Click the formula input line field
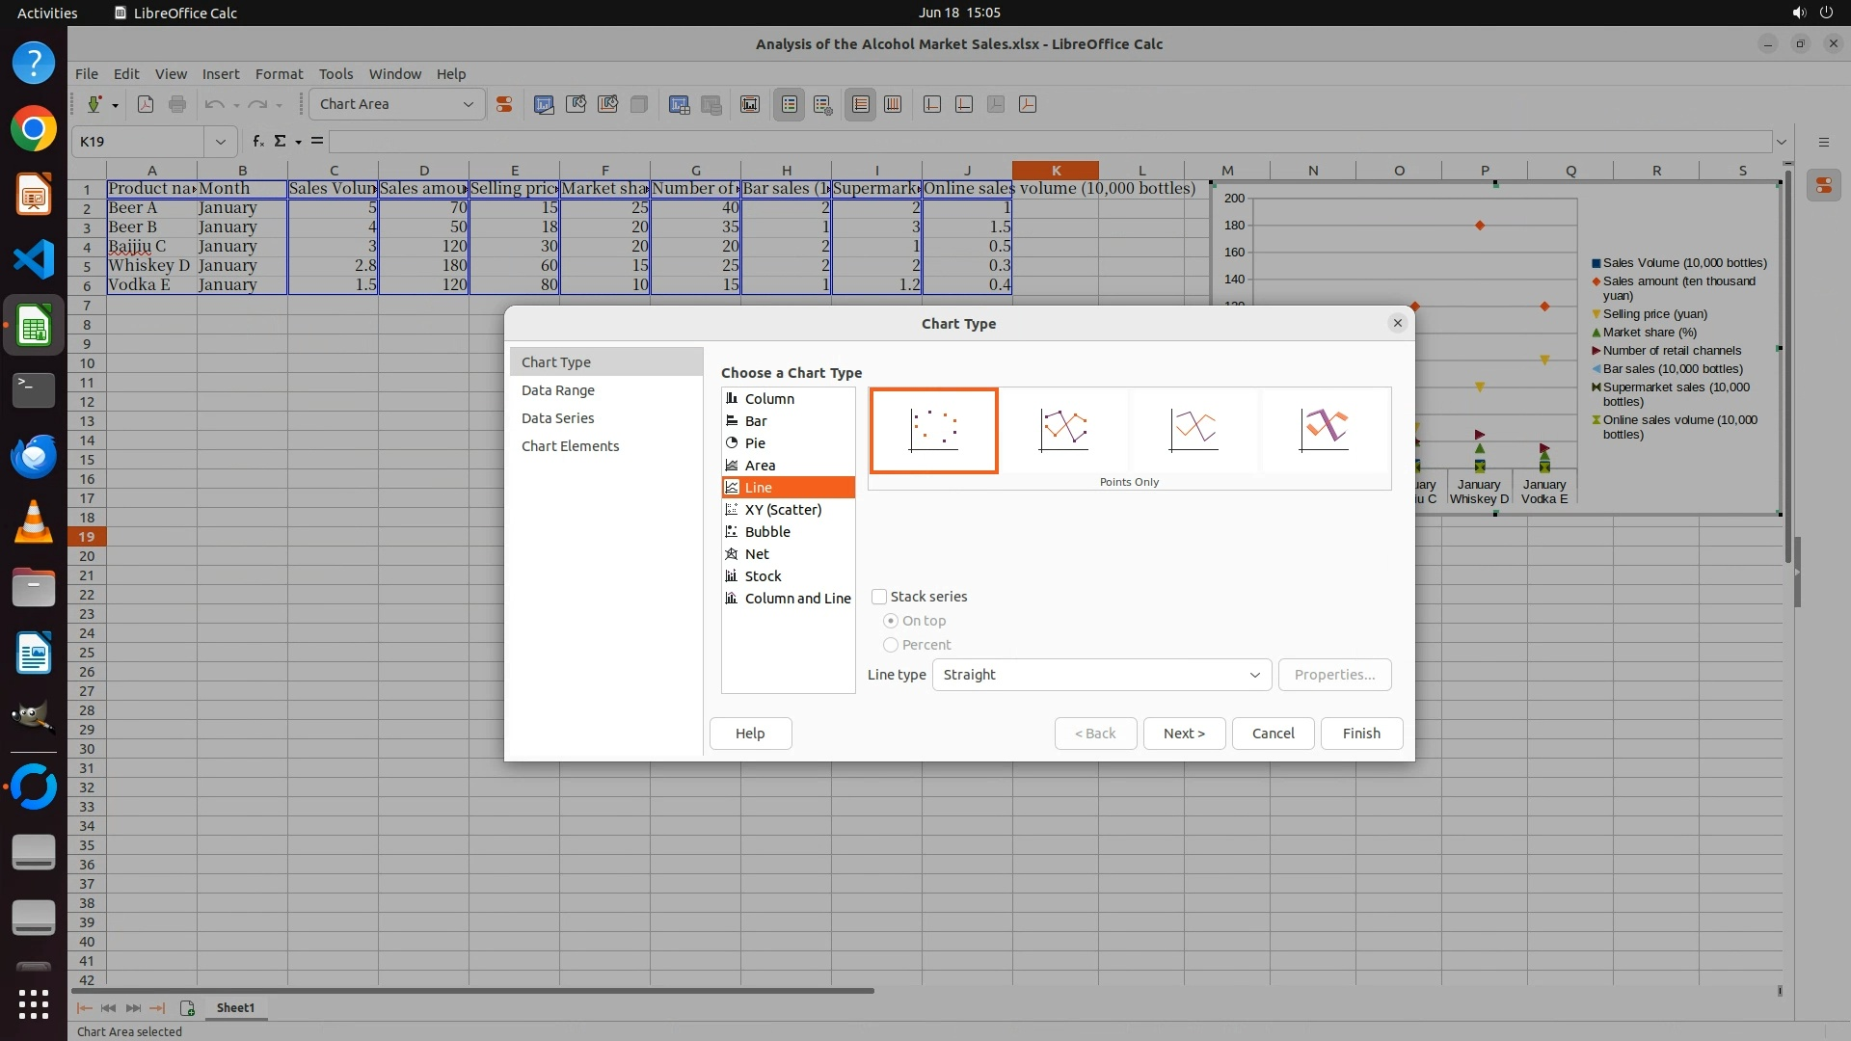 click(1049, 142)
